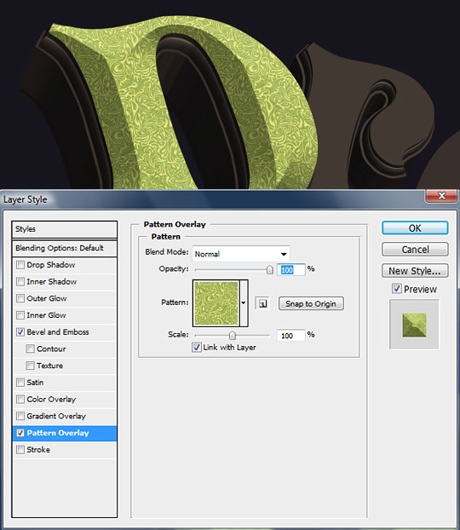The width and height of the screenshot is (460, 530).
Task: Open the Blend Mode dropdown
Action: [x=241, y=254]
